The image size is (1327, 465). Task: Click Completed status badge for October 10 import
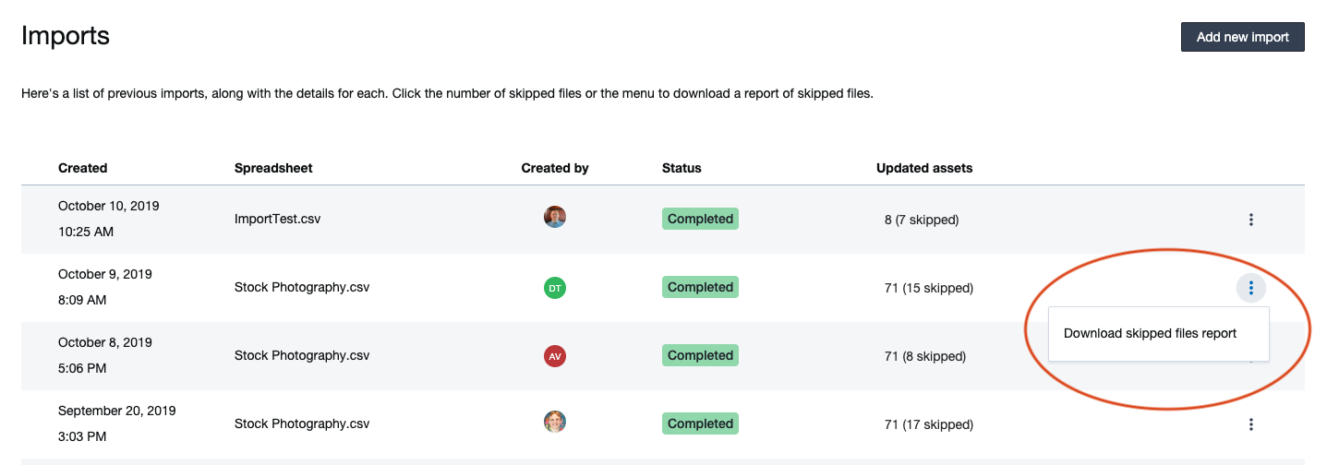(700, 220)
